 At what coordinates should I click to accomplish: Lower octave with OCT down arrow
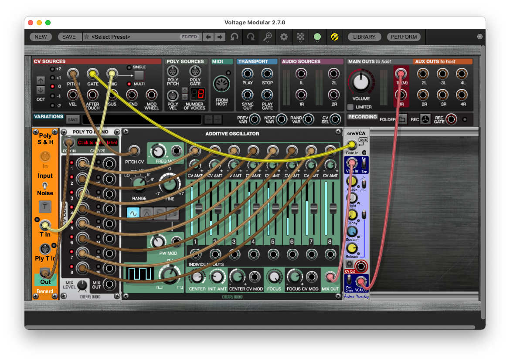coord(41,90)
